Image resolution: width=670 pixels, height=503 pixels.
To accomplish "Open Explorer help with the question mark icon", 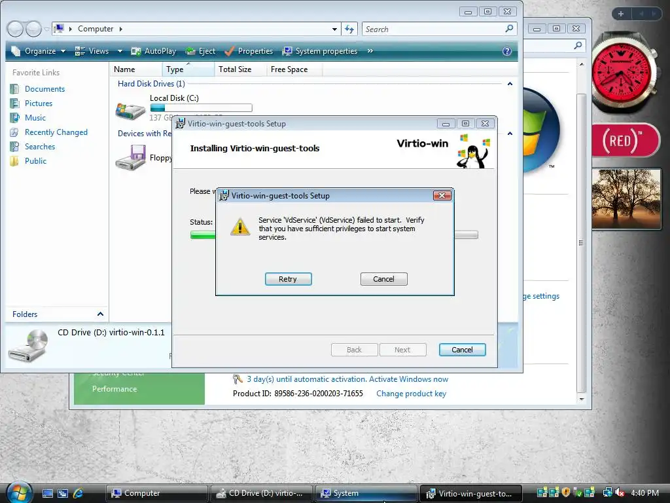I will [x=507, y=51].
